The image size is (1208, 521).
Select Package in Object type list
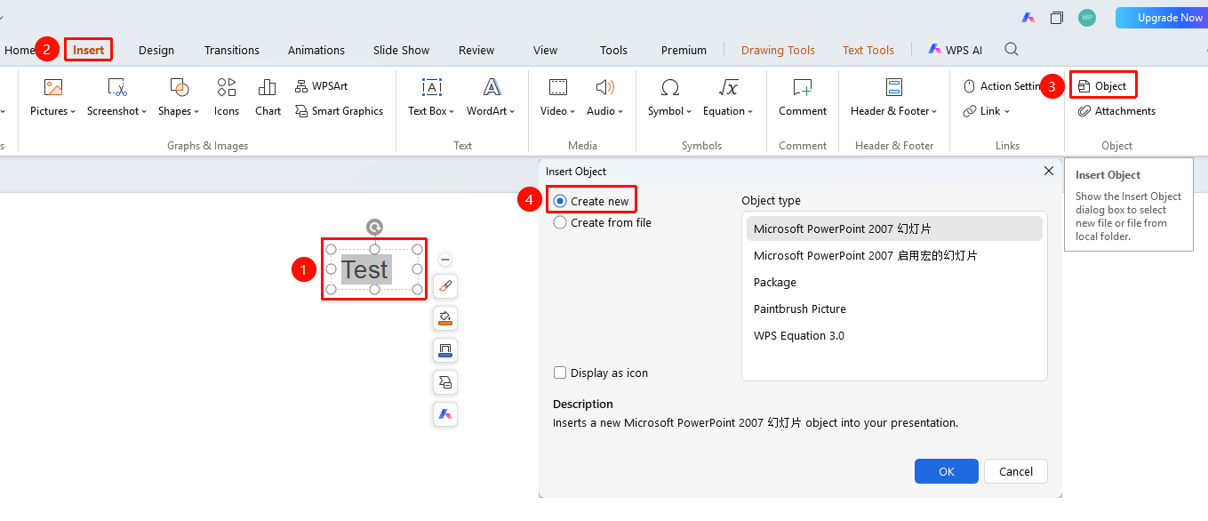point(894,283)
